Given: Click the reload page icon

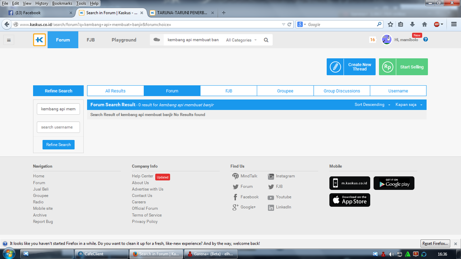Looking at the screenshot, I should (289, 24).
